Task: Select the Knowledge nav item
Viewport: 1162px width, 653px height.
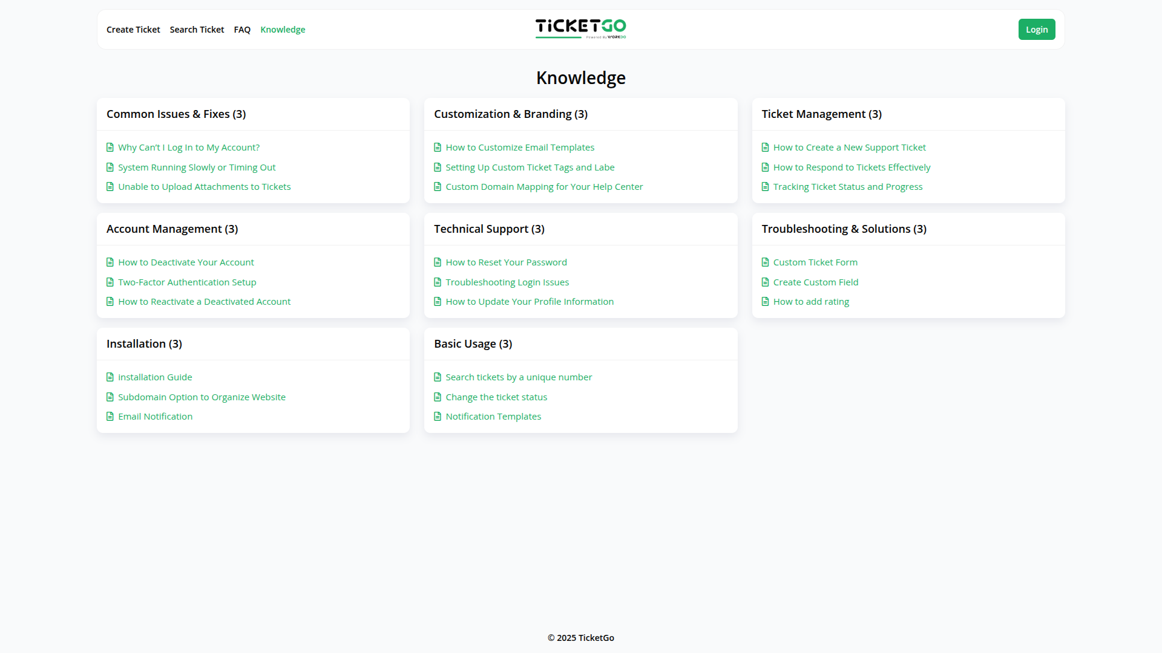Action: [x=283, y=30]
